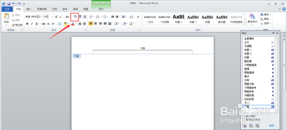Open the File (文件) tab

pos(7,9)
